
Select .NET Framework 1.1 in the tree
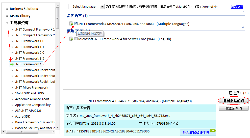click(x=30, y=47)
